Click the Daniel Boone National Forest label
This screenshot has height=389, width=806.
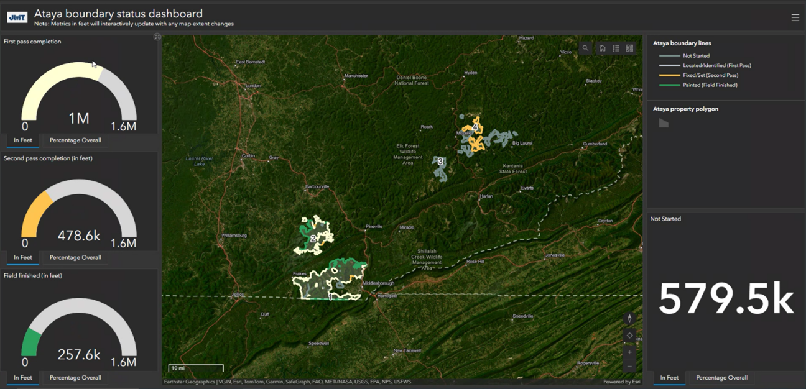point(412,80)
